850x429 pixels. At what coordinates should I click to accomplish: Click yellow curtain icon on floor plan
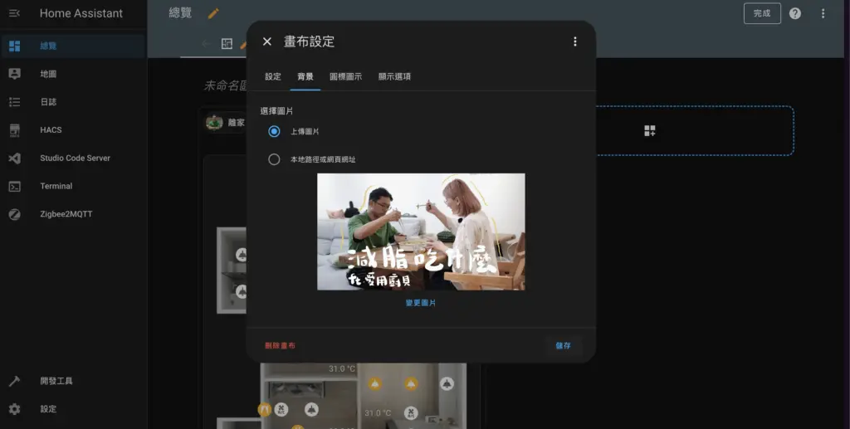tap(265, 410)
